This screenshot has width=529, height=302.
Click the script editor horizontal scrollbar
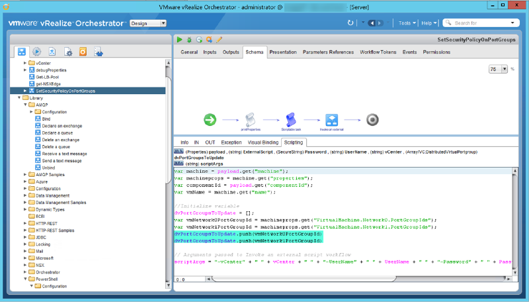[x=304, y=279]
